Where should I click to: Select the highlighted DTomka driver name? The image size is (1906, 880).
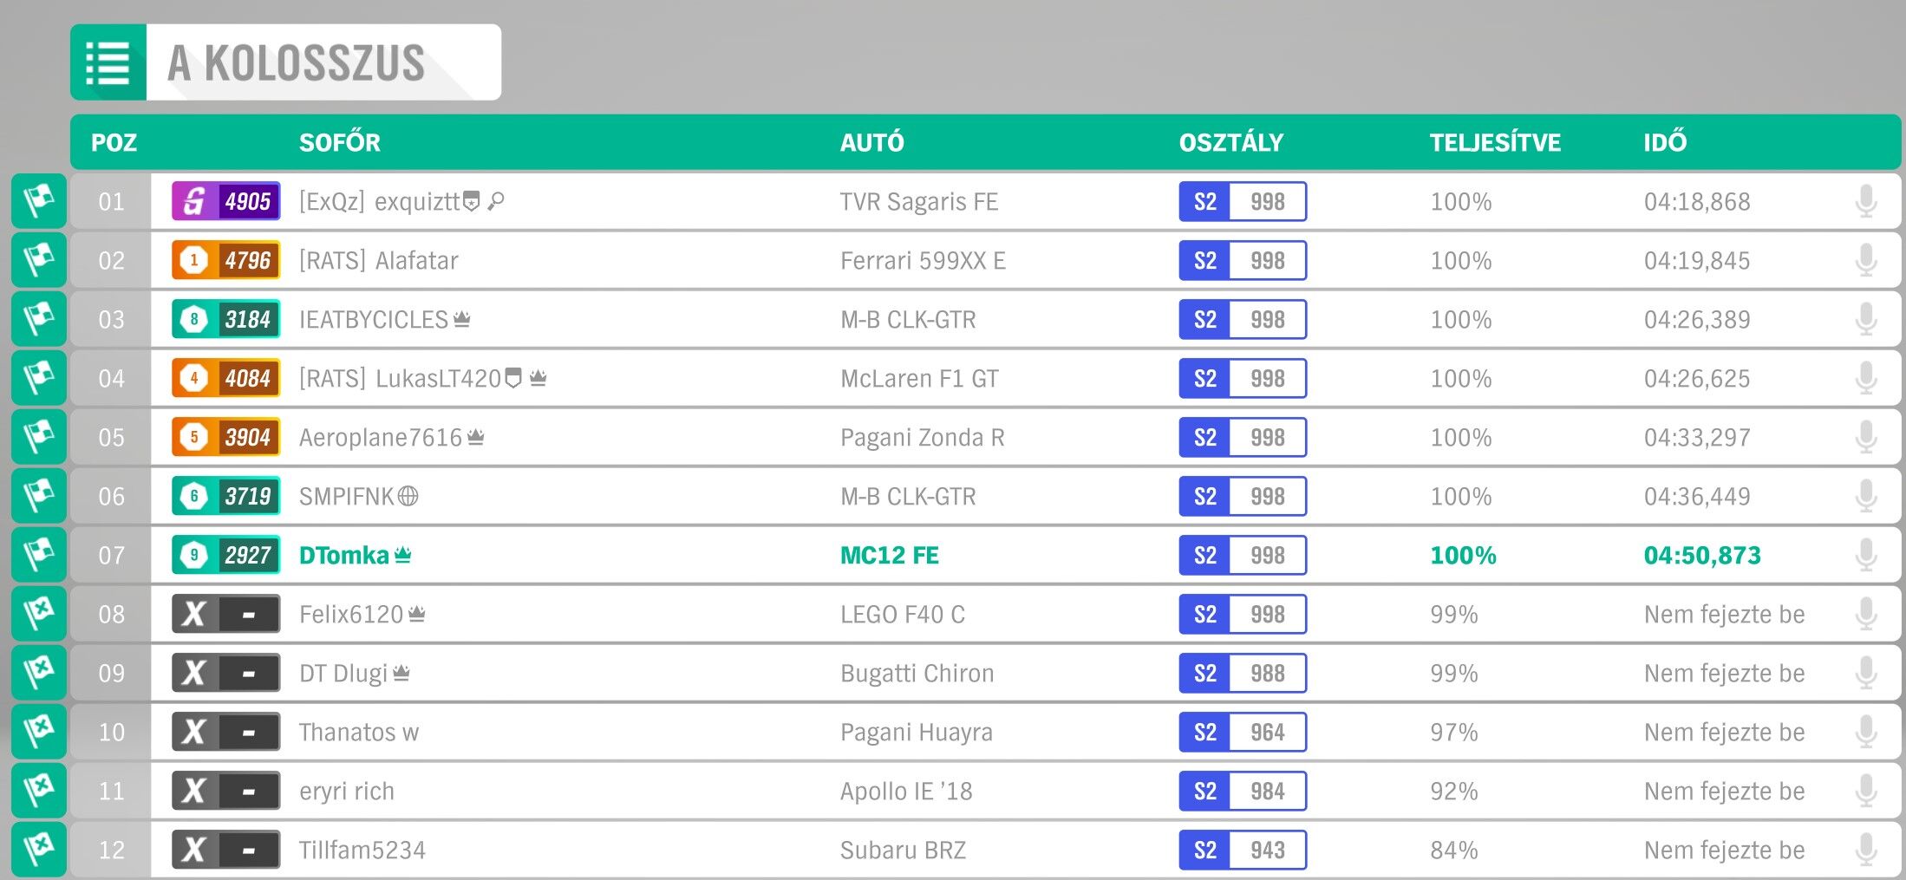point(344,555)
